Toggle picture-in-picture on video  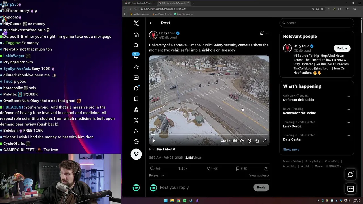(257, 141)
